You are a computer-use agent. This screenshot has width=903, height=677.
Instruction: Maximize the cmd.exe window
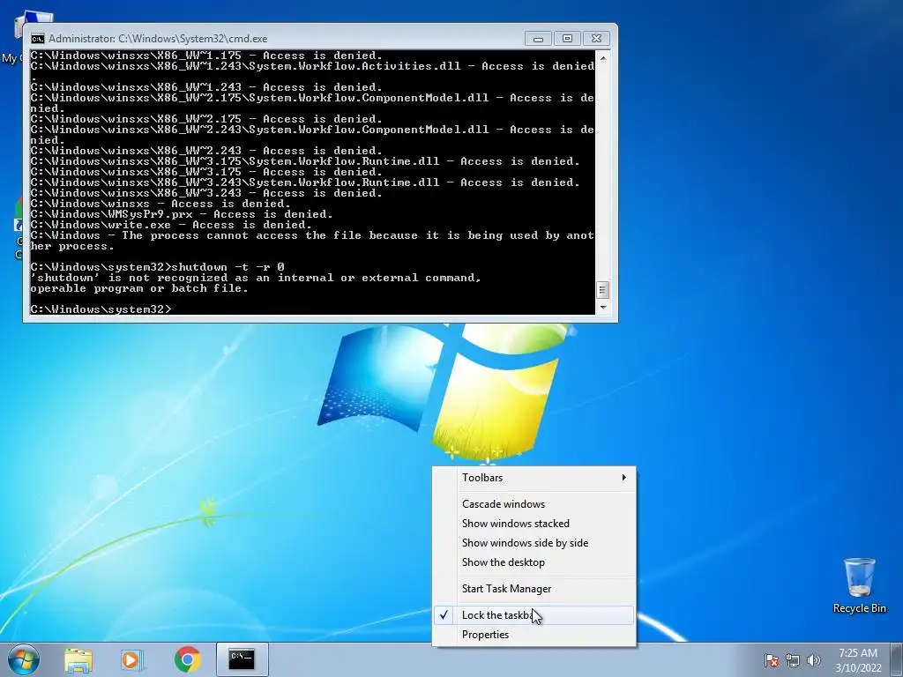567,39
